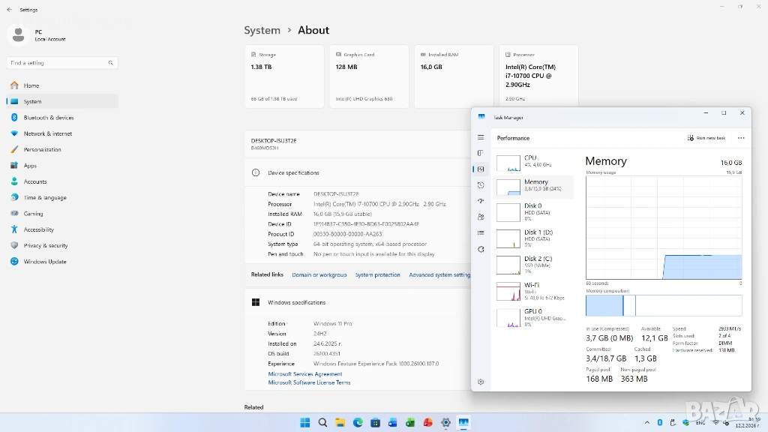Click the Find a setting search box
Image resolution: width=768 pixels, height=432 pixels.
coord(61,63)
